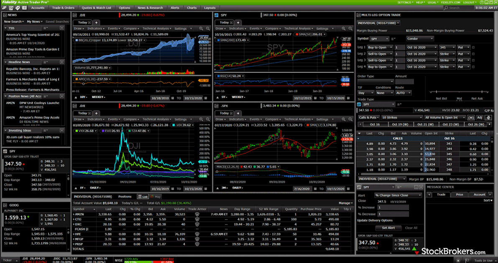Image resolution: width=498 pixels, height=263 pixels.
Task: Zoom in on the SPY chart
Action: point(343,28)
